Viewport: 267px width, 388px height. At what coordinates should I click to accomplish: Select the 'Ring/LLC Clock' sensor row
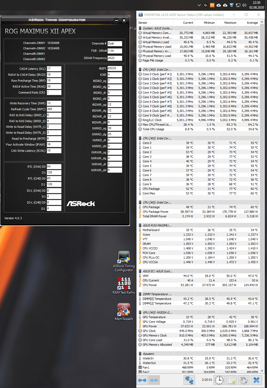pyautogui.click(x=198, y=120)
